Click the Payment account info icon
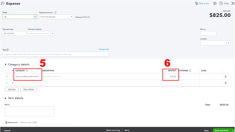This screenshot has height=132, width=235. click(55, 12)
